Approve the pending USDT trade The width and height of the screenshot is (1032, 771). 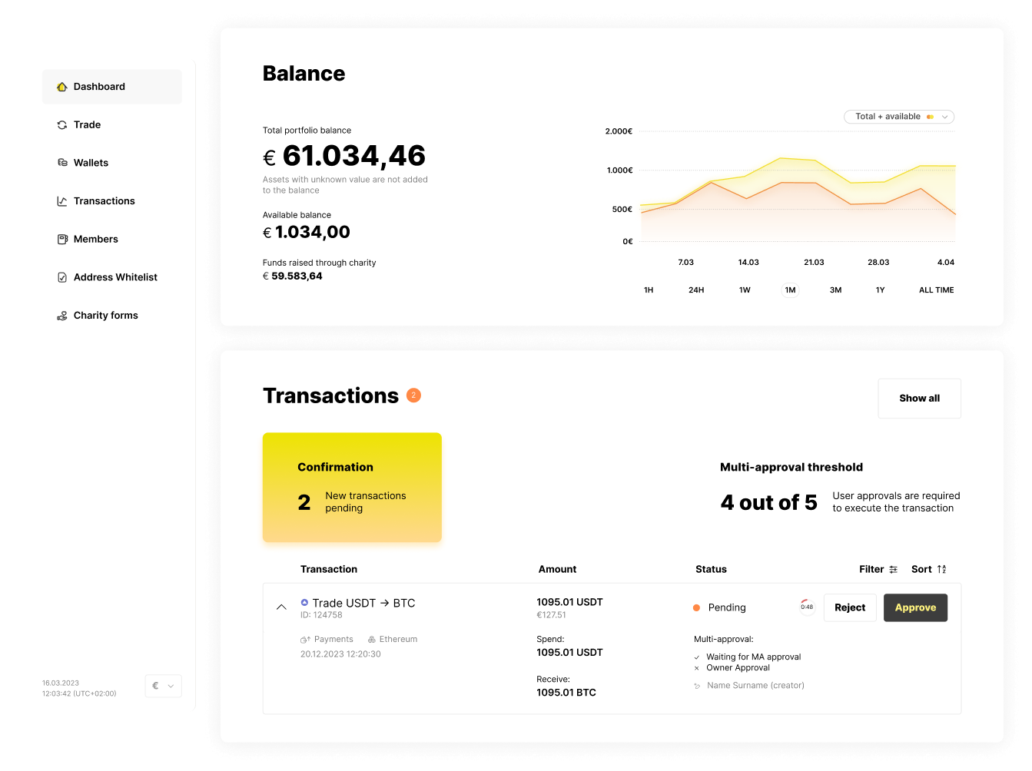click(x=915, y=607)
